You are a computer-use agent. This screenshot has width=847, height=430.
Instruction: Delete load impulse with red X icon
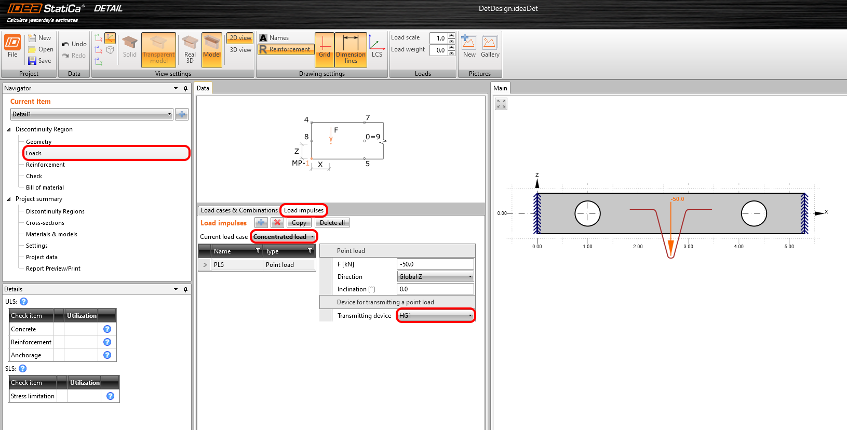point(277,223)
